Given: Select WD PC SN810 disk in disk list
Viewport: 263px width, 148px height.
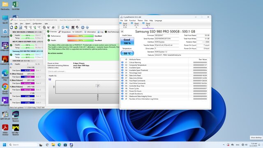Looking at the screenshot, I should coord(26,45).
